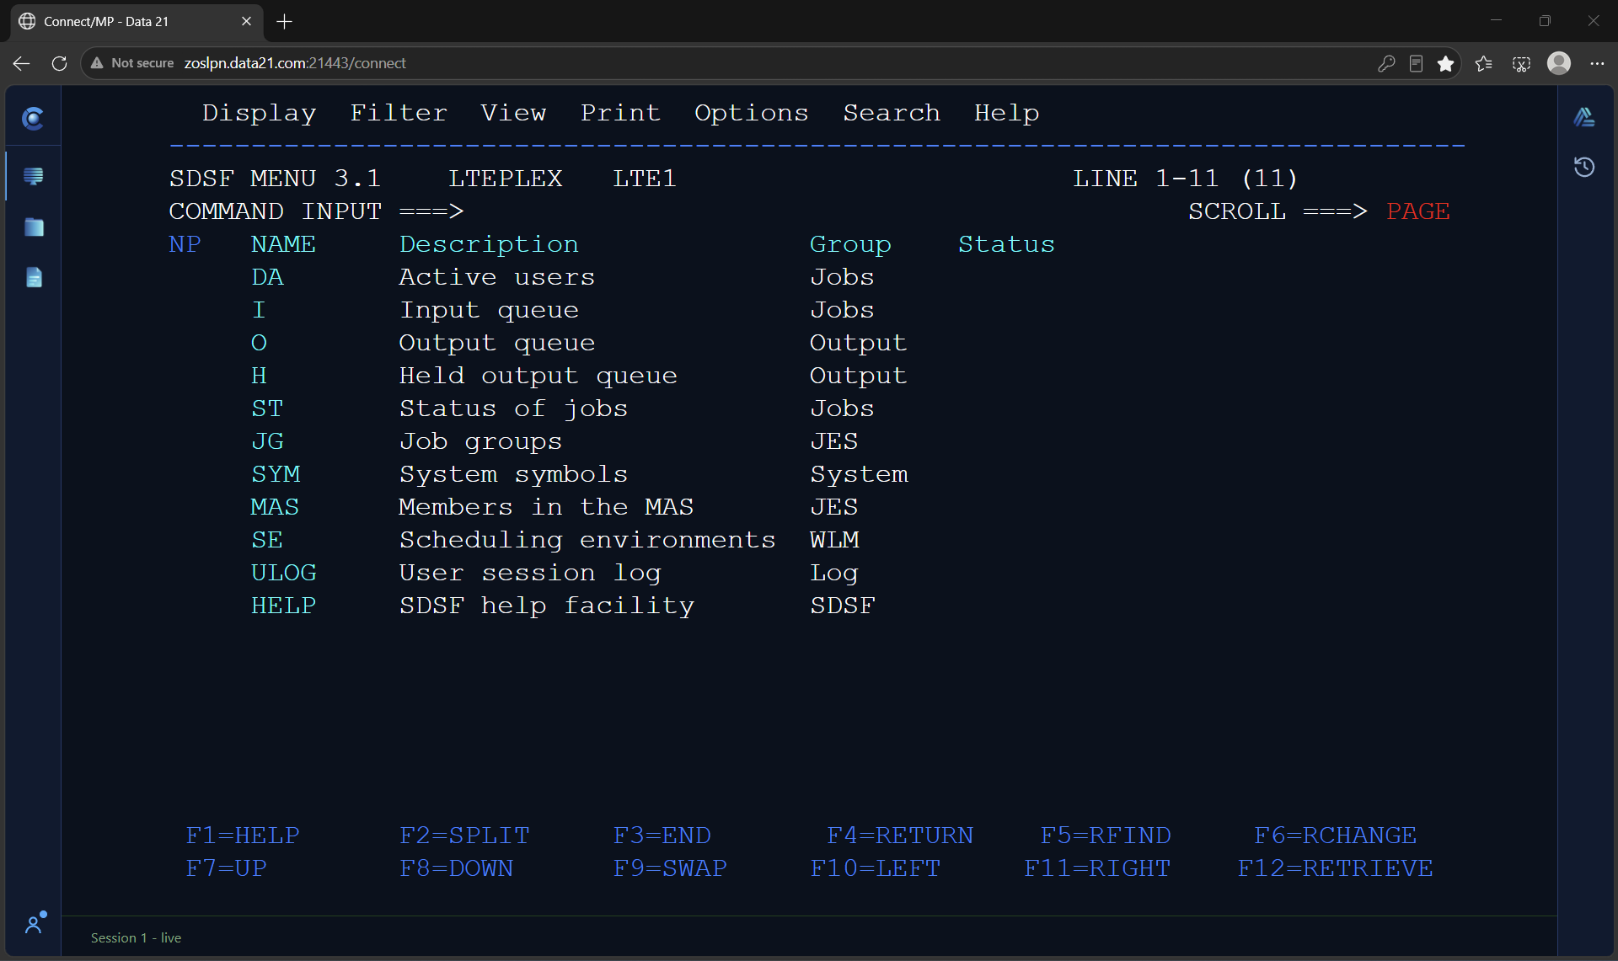Click the screenshot capture icon in toolbar

[1521, 63]
